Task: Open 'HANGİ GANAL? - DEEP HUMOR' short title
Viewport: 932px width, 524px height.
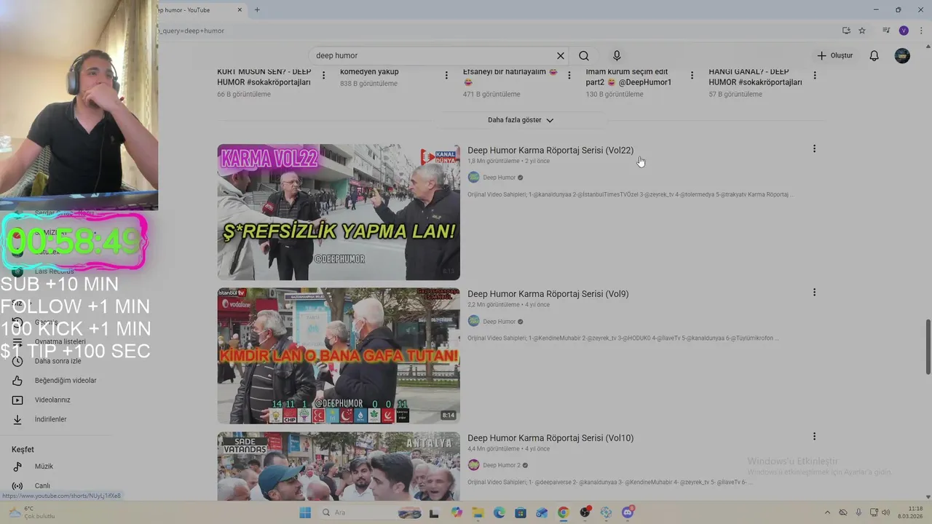Action: (x=756, y=77)
